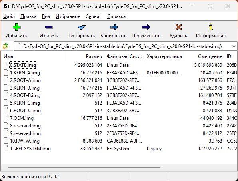The height and width of the screenshot is (181, 238).
Task: Select the 9.reserved.img file name
Action: pyautogui.click(x=25, y=133)
